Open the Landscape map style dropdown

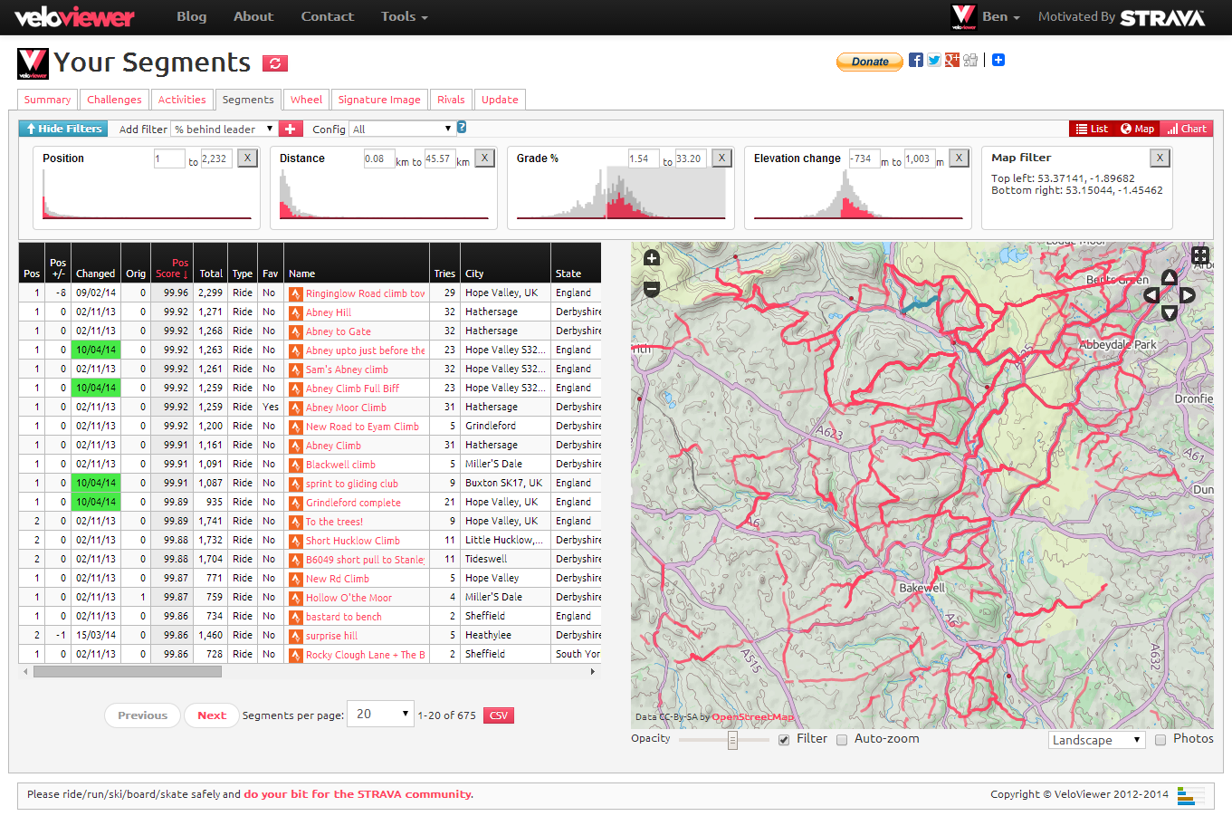1097,740
